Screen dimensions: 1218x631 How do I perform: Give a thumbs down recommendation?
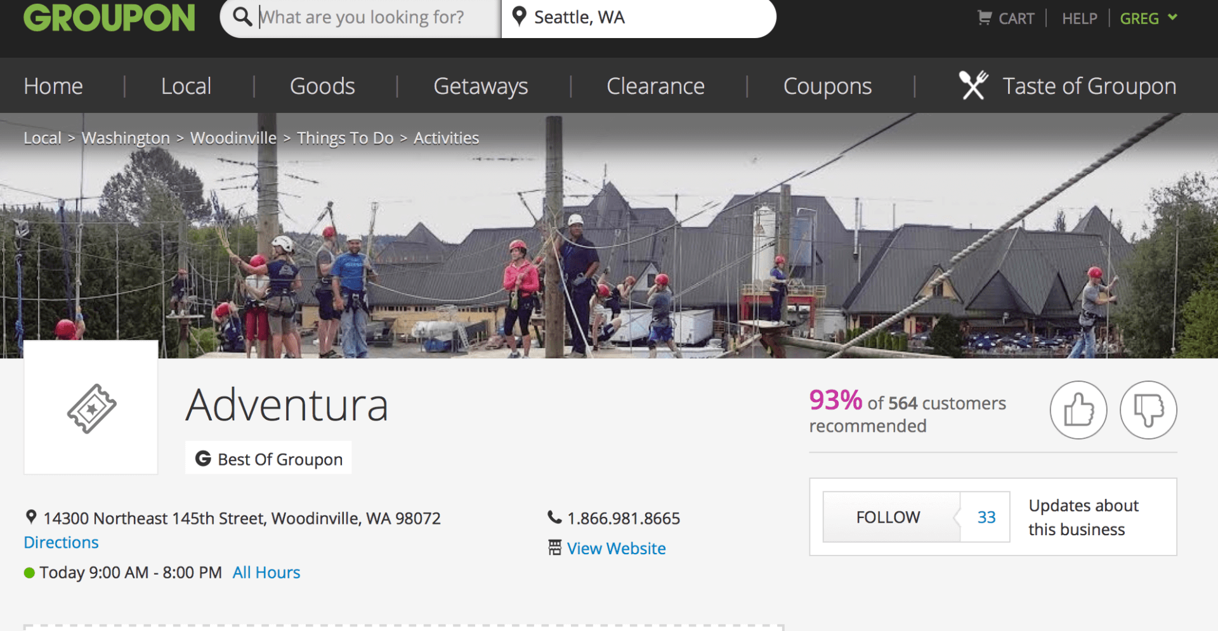coord(1148,410)
